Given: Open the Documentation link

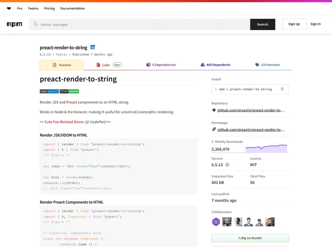Looking at the screenshot, I should [x=72, y=9].
